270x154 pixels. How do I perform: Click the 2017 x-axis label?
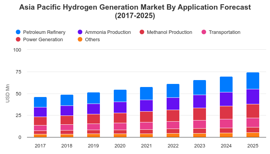[x=40, y=146]
